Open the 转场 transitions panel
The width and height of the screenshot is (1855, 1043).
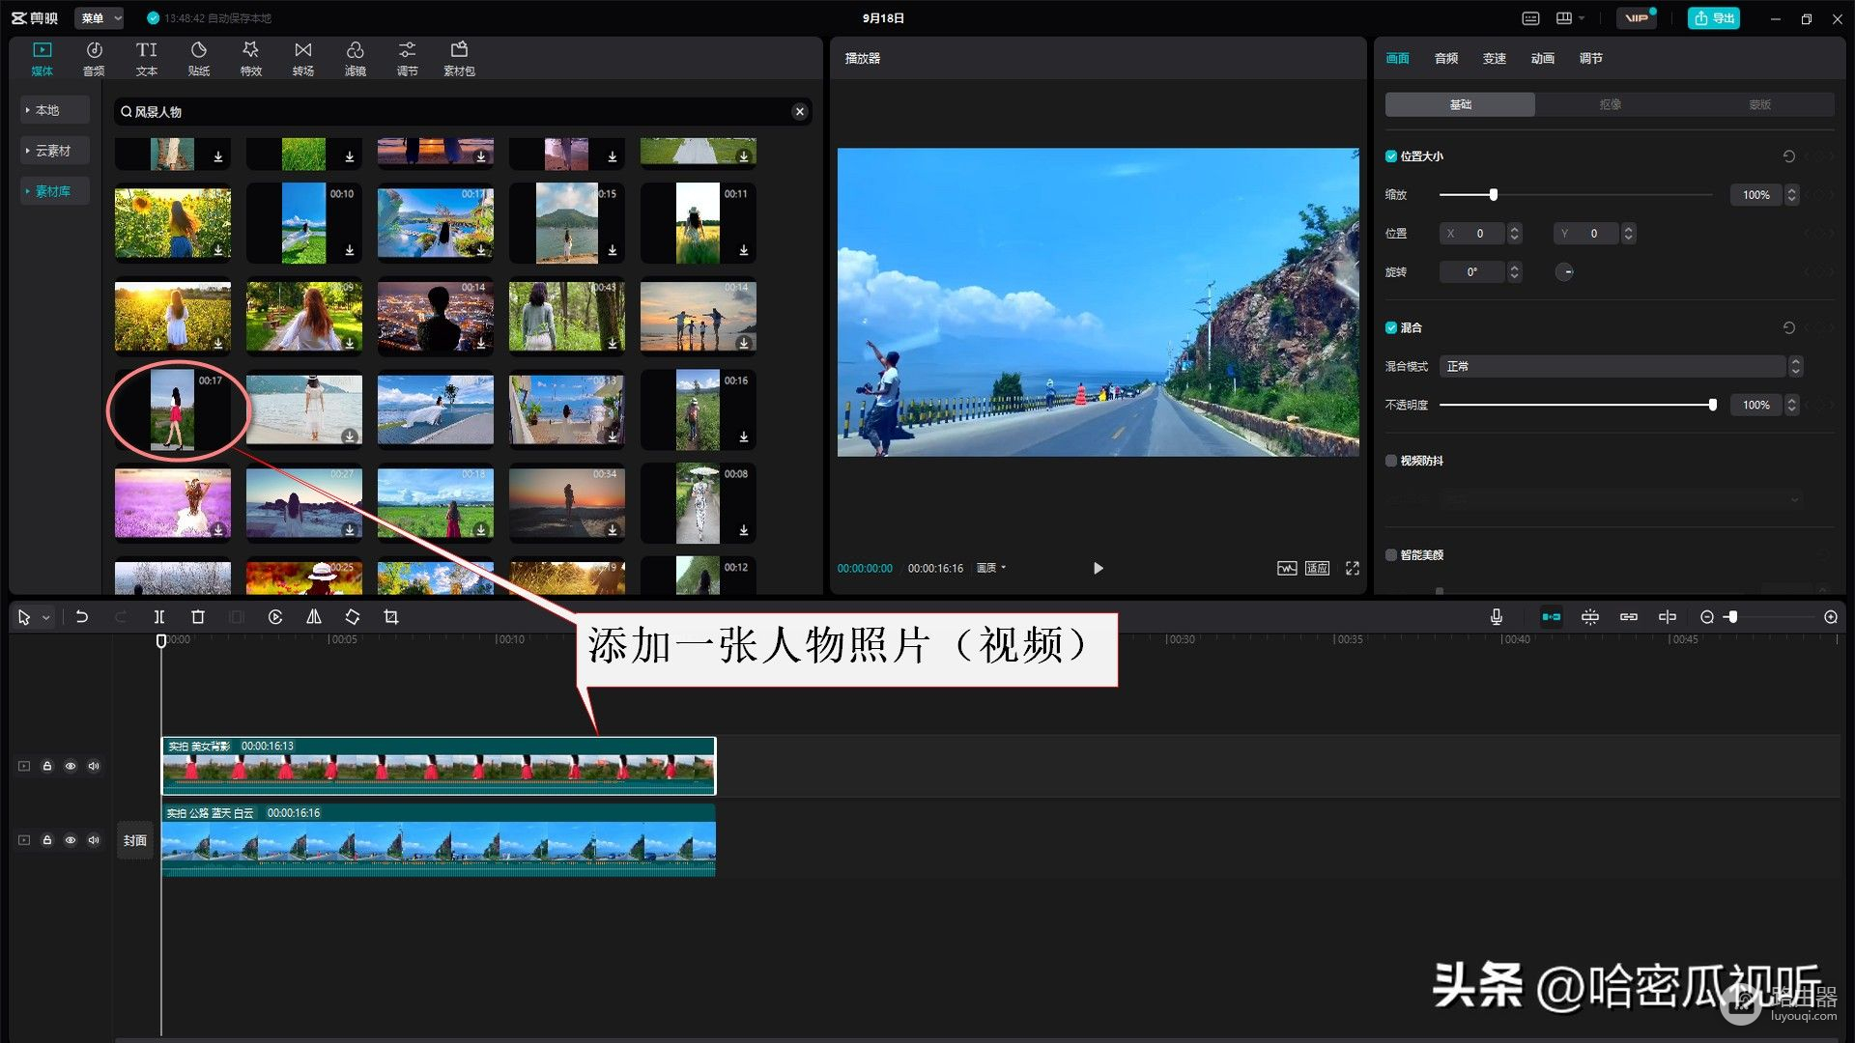click(302, 58)
